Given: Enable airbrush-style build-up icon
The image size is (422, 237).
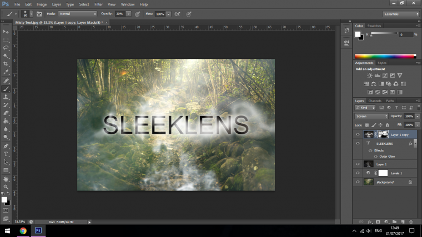Looking at the screenshot, I should (177, 14).
